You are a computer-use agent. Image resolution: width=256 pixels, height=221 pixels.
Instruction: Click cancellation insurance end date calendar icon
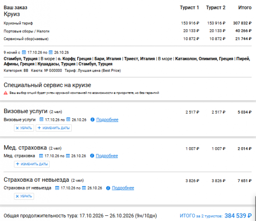click(x=84, y=188)
